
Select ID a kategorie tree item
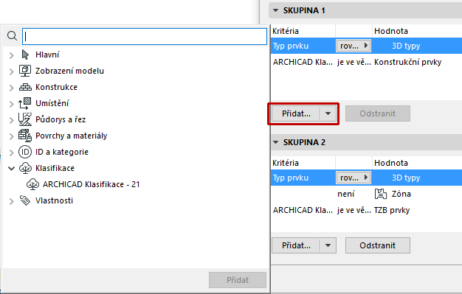click(62, 152)
